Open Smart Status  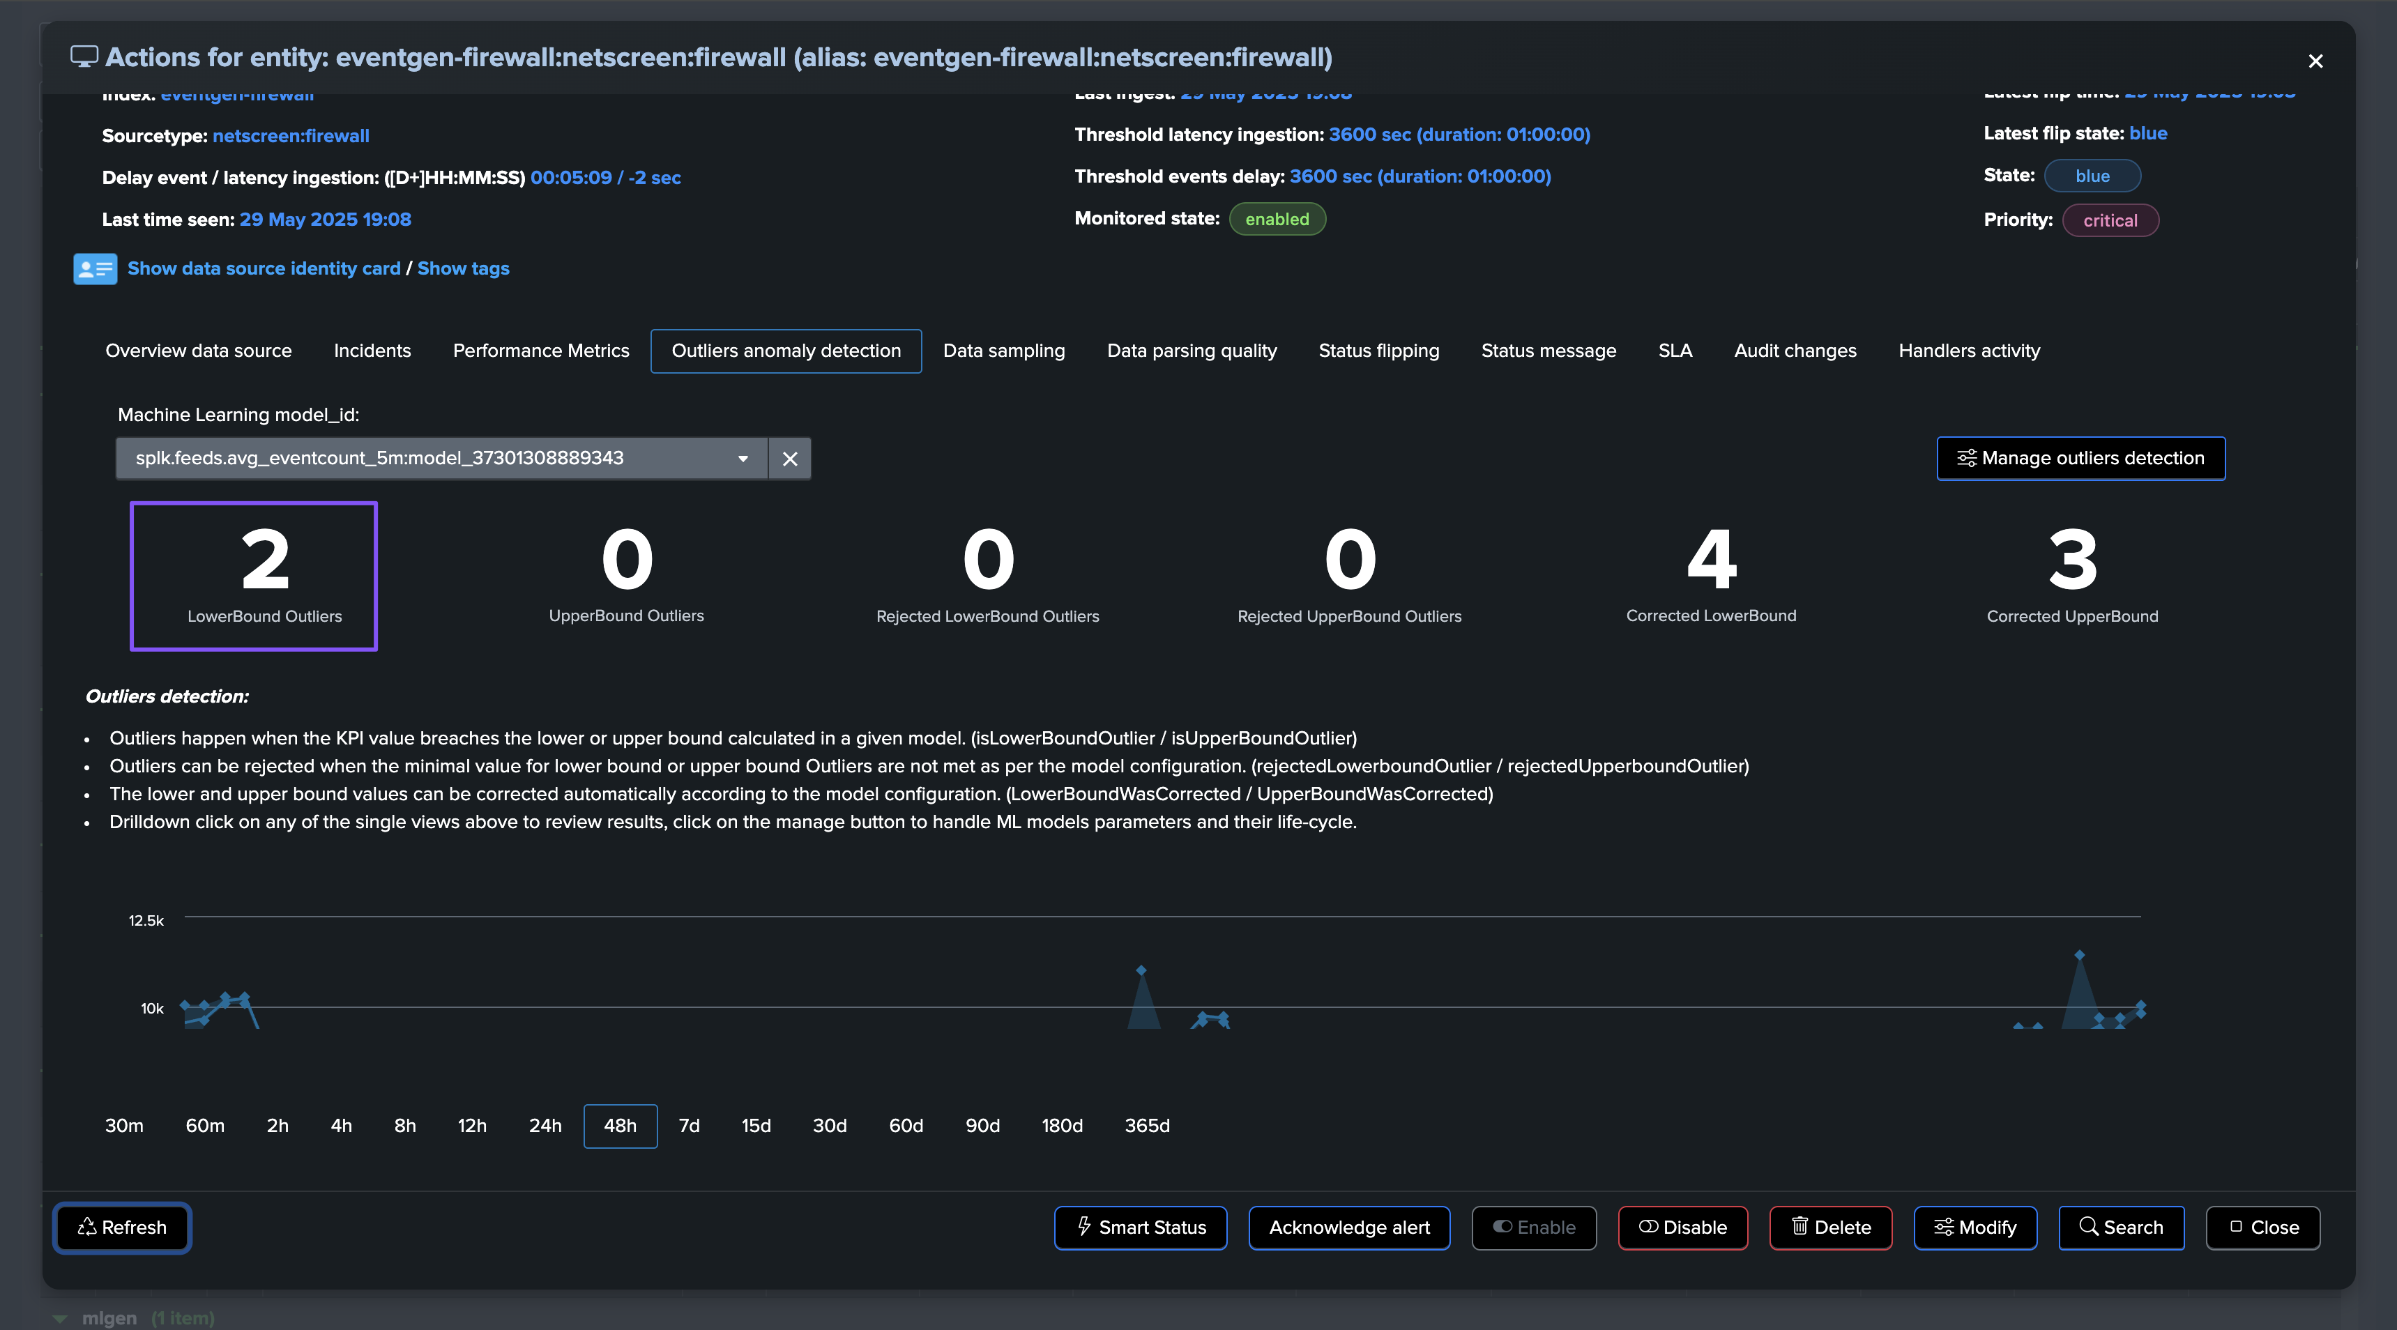click(x=1140, y=1228)
